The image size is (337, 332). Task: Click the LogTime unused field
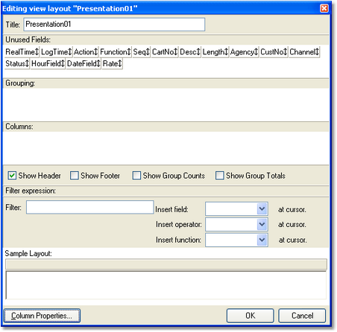[x=56, y=52]
